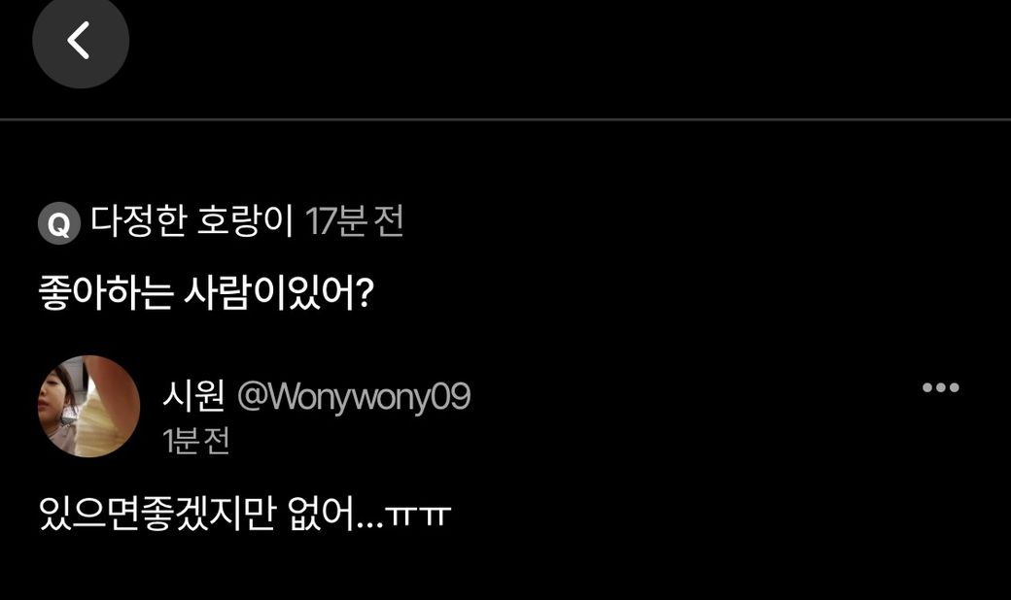The image size is (1011, 600).
Task: Open the three-dot more options menu
Action: (940, 387)
